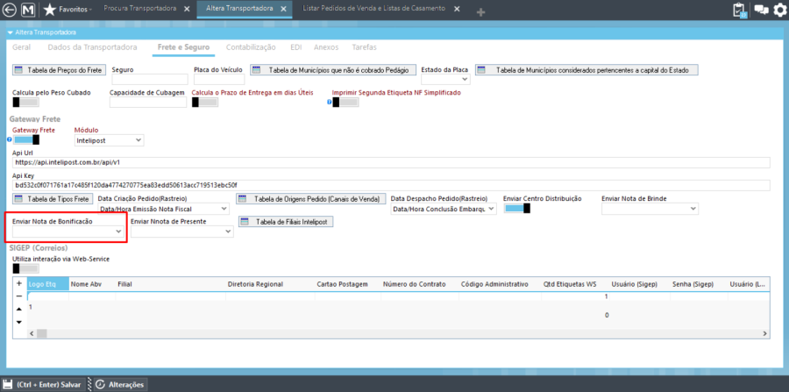Screen dimensions: 789x392
Task: Open Tabela de Origens Pedido button
Action: tap(311, 199)
